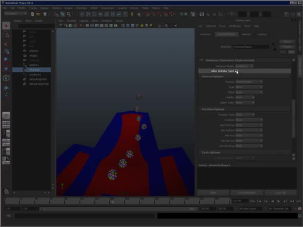Click the yellow lock icon in status line
The height and width of the screenshot is (227, 303).
pyautogui.click(x=132, y=14)
